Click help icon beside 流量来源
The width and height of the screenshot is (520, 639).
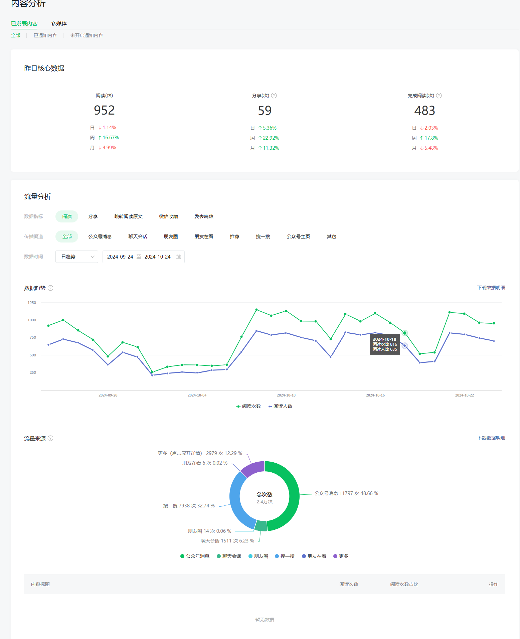50,438
